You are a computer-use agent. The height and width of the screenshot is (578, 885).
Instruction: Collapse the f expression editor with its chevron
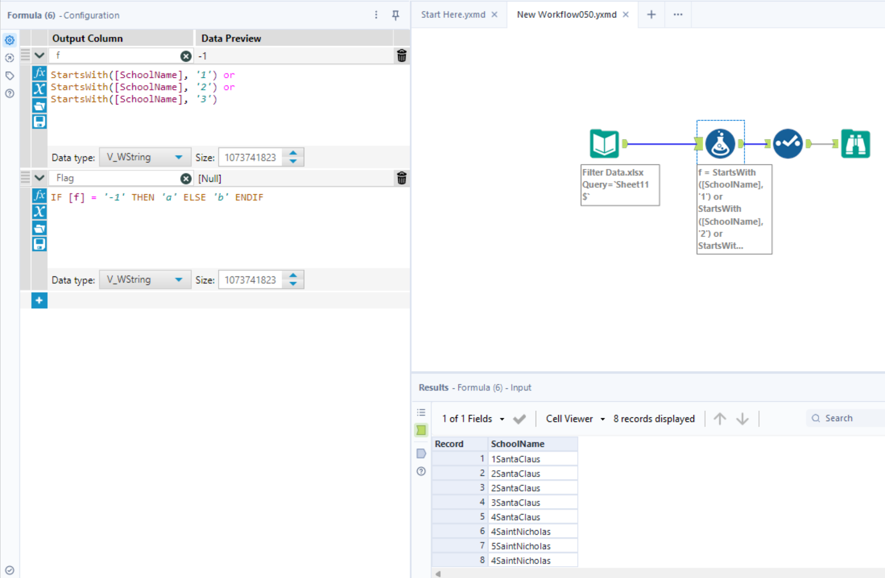click(x=39, y=55)
